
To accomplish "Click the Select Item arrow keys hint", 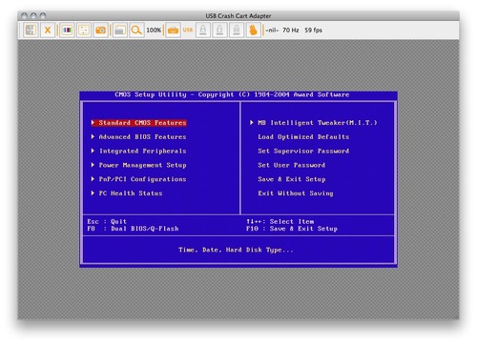I will [280, 221].
